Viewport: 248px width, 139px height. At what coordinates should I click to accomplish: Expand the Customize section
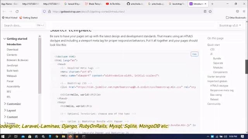(12, 104)
